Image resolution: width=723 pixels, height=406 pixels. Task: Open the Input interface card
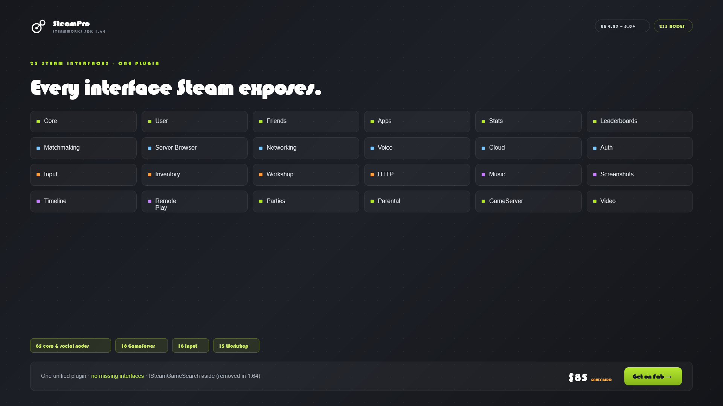[x=83, y=175]
